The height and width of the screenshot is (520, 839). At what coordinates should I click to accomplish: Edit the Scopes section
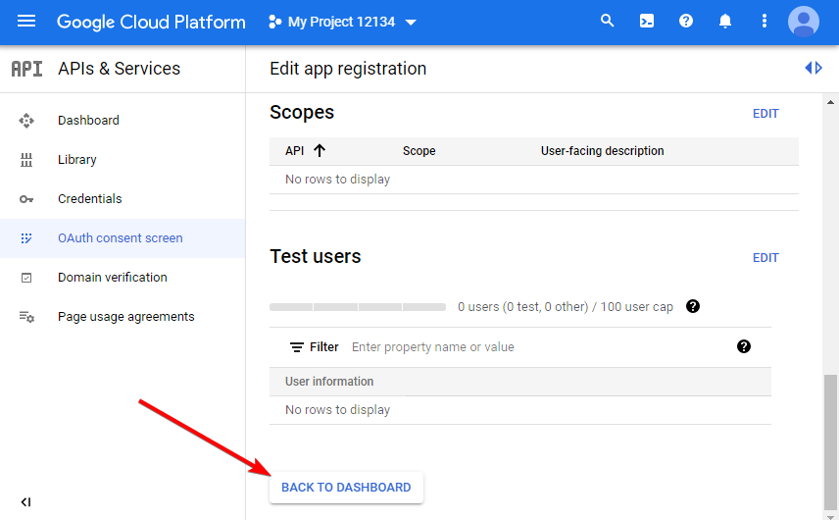click(x=765, y=114)
